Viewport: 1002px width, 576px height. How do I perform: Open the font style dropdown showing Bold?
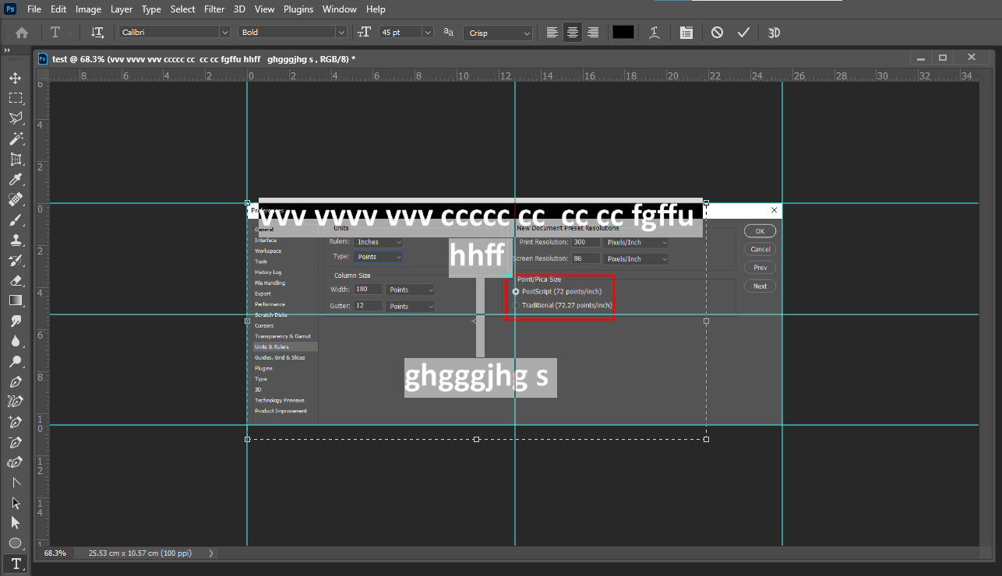pyautogui.click(x=292, y=32)
